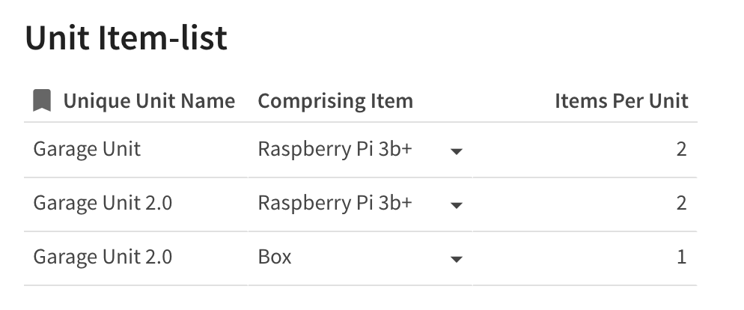Click the empty area below the Box row
Viewport: 744px width, 310px height.
[359, 297]
